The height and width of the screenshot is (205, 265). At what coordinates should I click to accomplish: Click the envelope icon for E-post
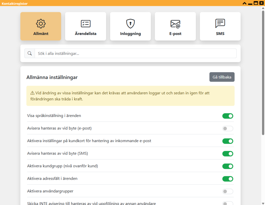pyautogui.click(x=175, y=24)
